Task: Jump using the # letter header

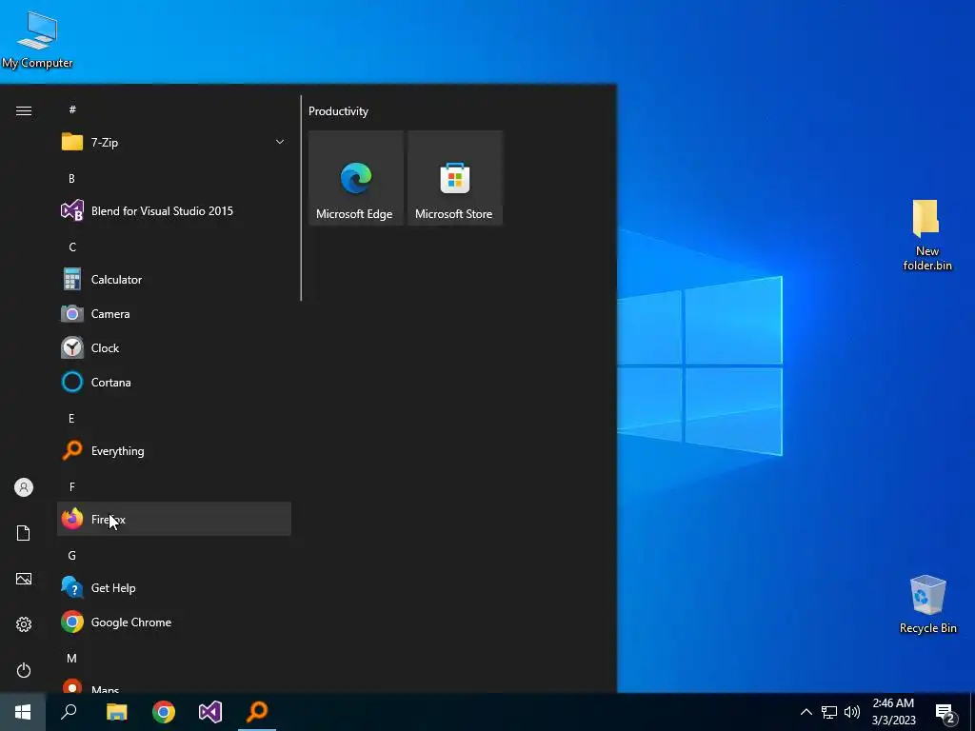Action: tap(72, 109)
